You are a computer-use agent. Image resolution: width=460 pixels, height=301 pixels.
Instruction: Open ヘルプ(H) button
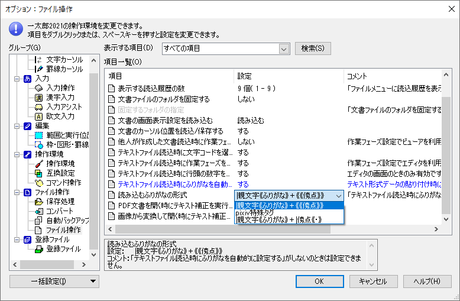click(427, 281)
